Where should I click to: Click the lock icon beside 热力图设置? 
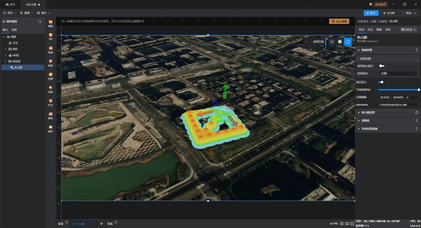417,112
